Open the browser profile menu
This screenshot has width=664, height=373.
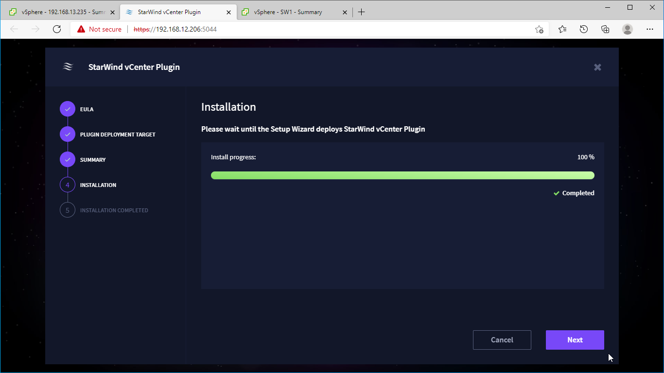628,29
